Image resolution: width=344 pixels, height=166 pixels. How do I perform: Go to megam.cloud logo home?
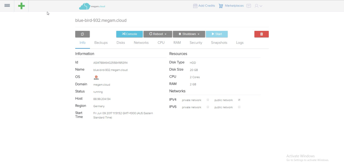(x=92, y=6)
